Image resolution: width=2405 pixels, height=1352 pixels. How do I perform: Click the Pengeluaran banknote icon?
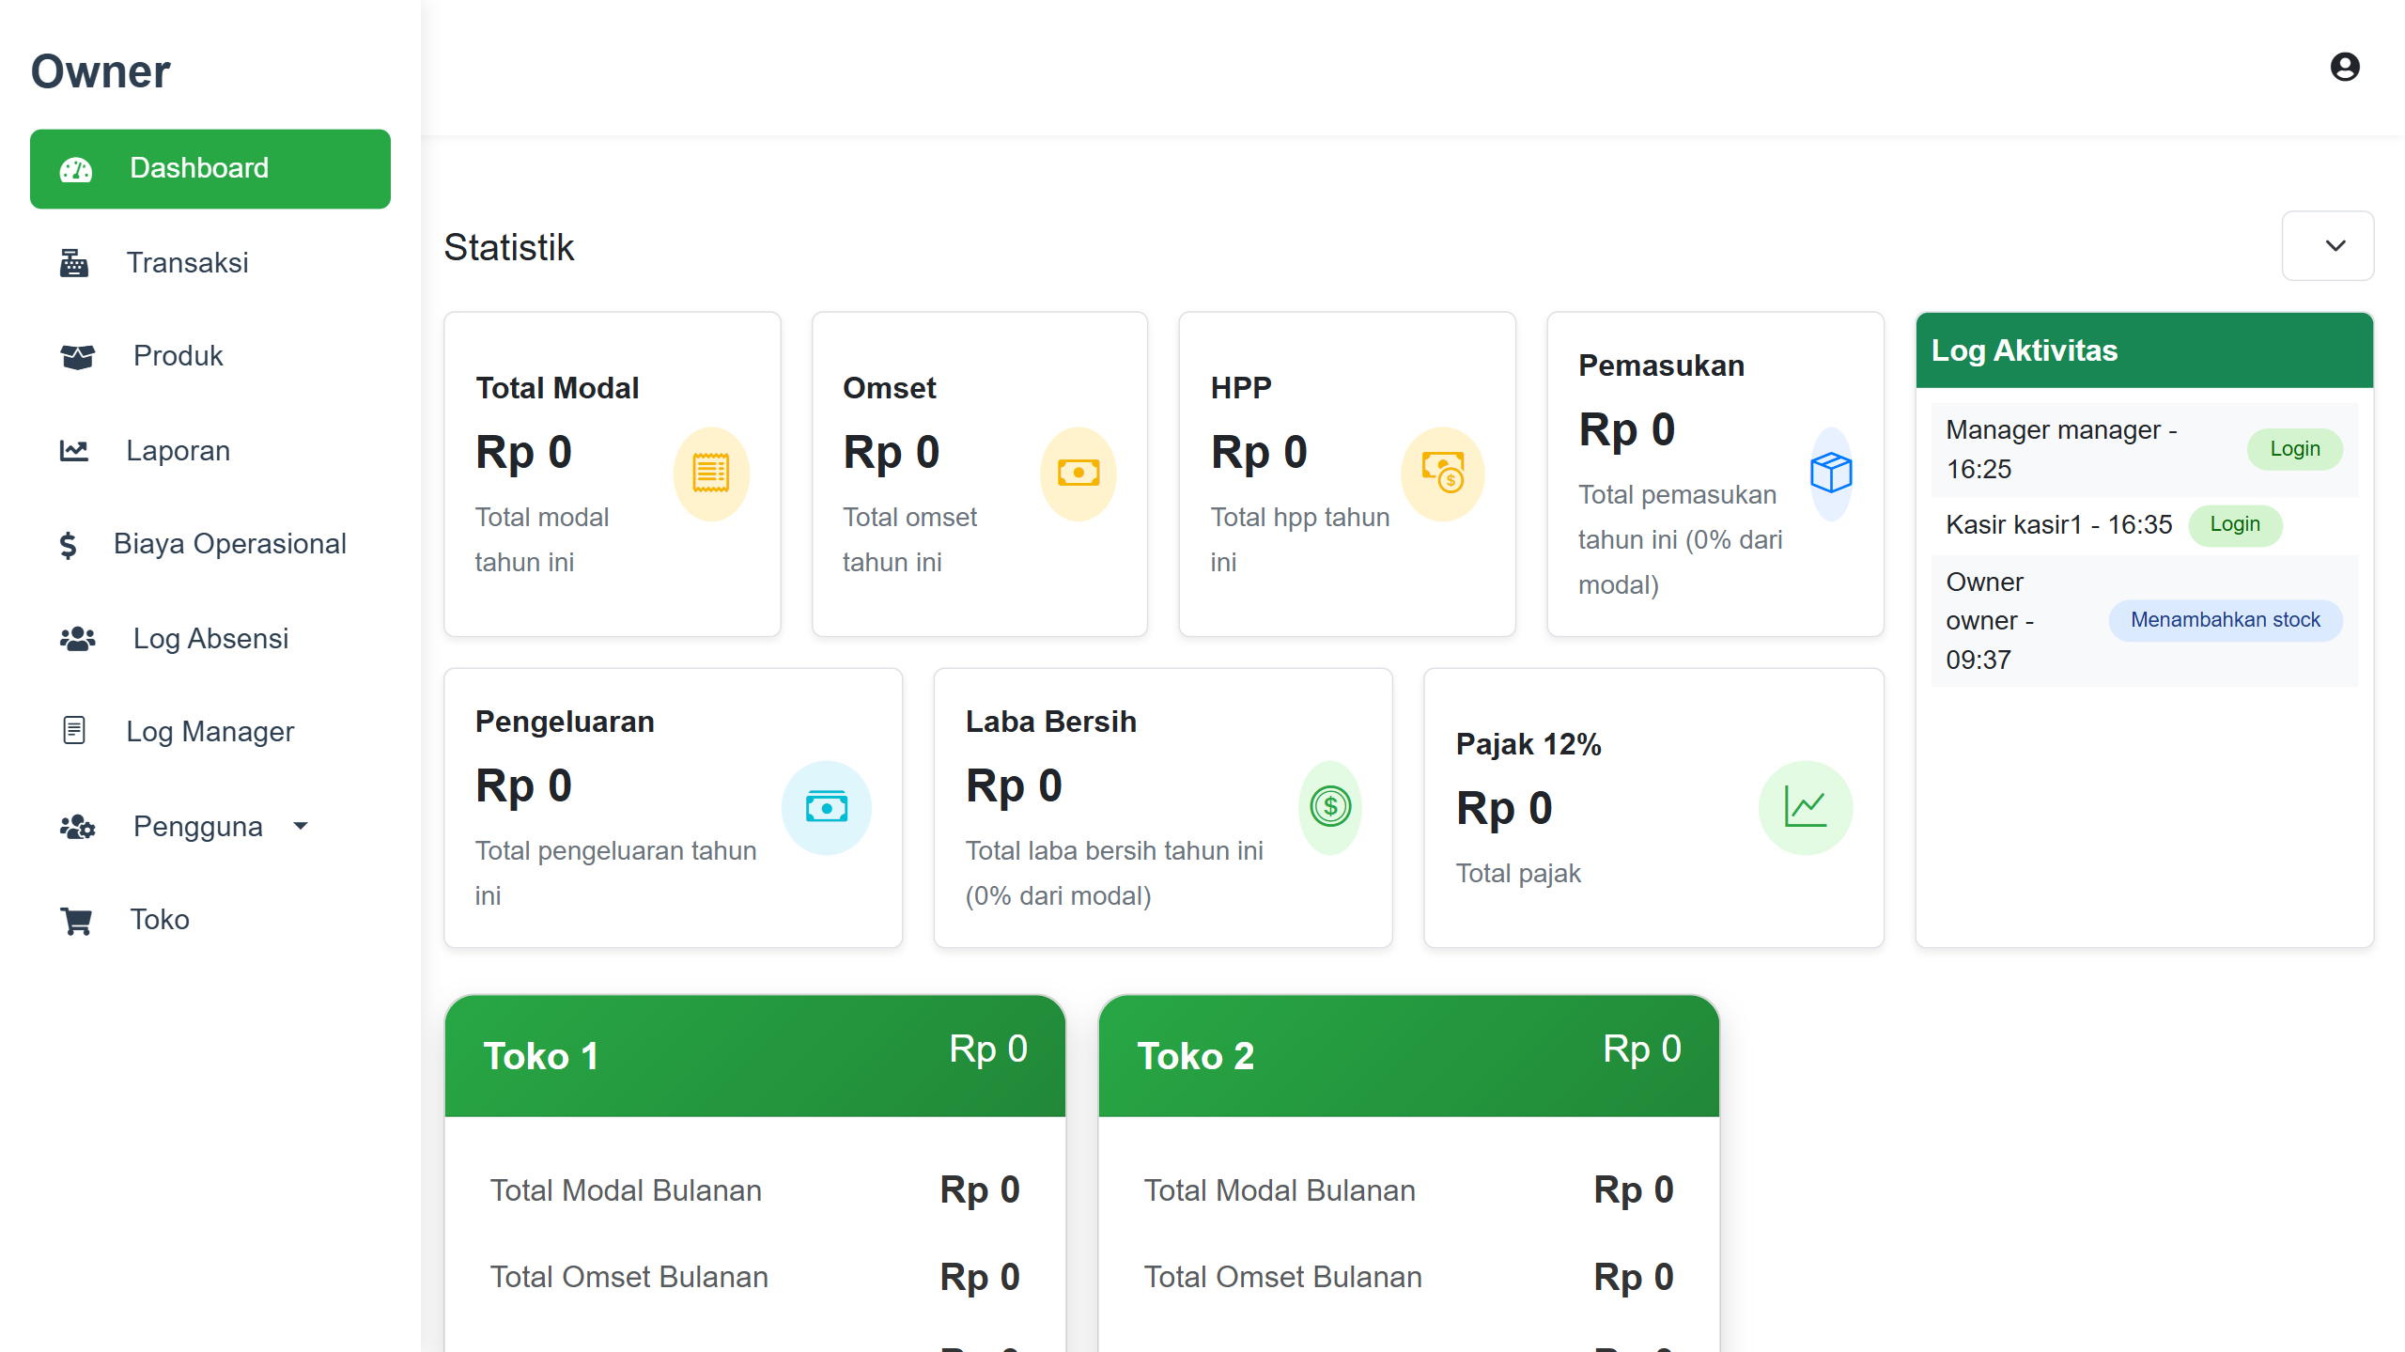[x=827, y=807]
